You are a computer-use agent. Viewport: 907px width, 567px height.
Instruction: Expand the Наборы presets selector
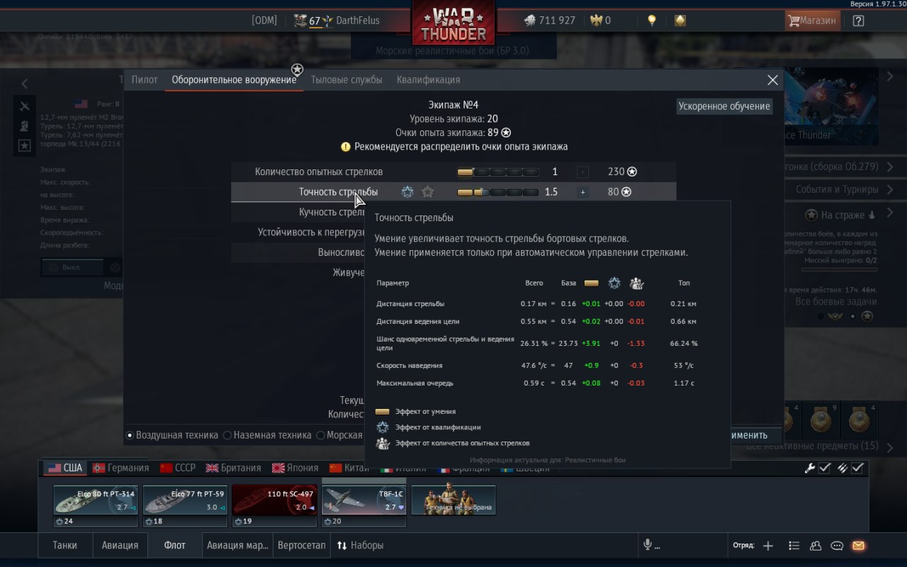(360, 545)
